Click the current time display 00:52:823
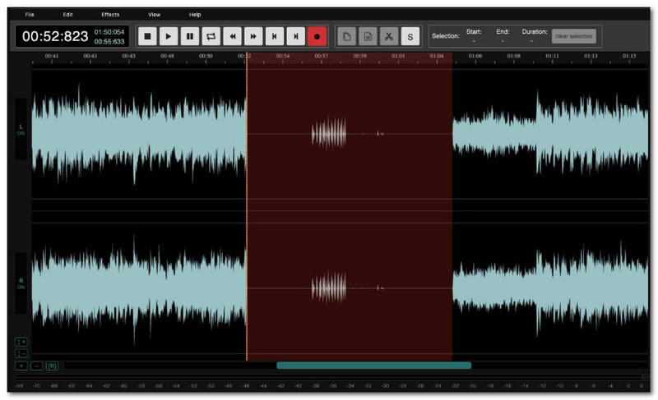This screenshot has height=400, width=658. click(x=55, y=36)
